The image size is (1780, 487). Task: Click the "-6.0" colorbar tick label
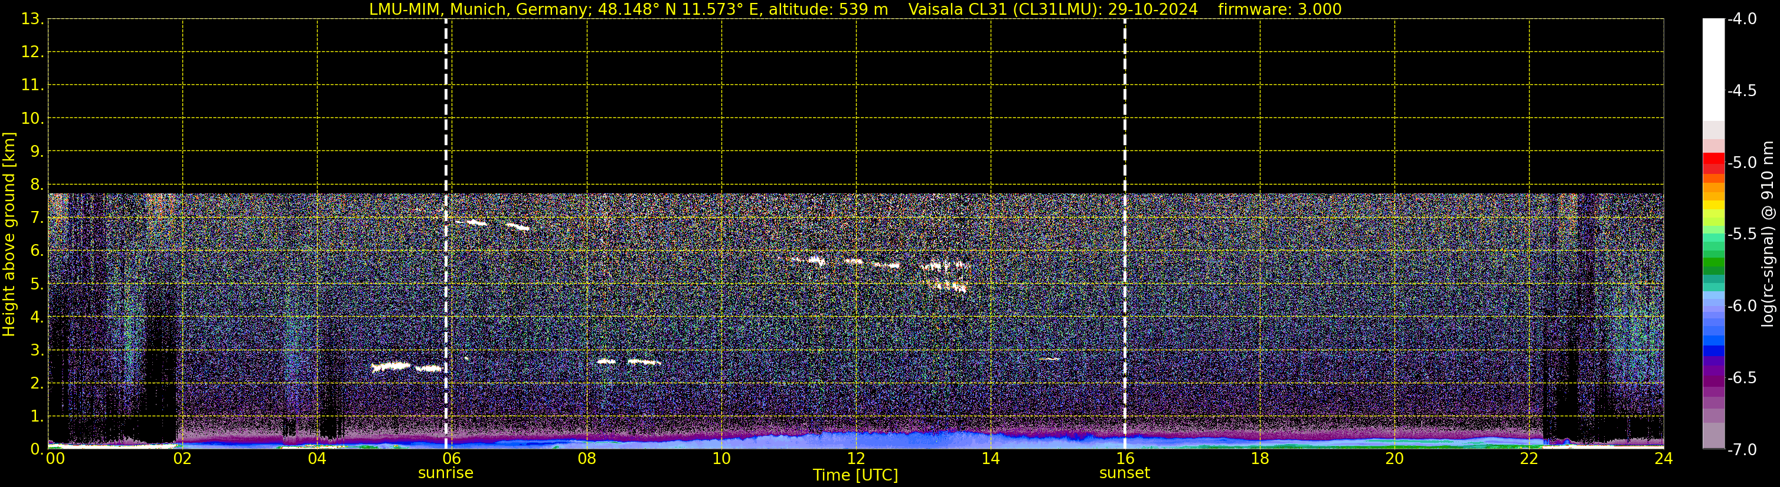coord(1742,306)
